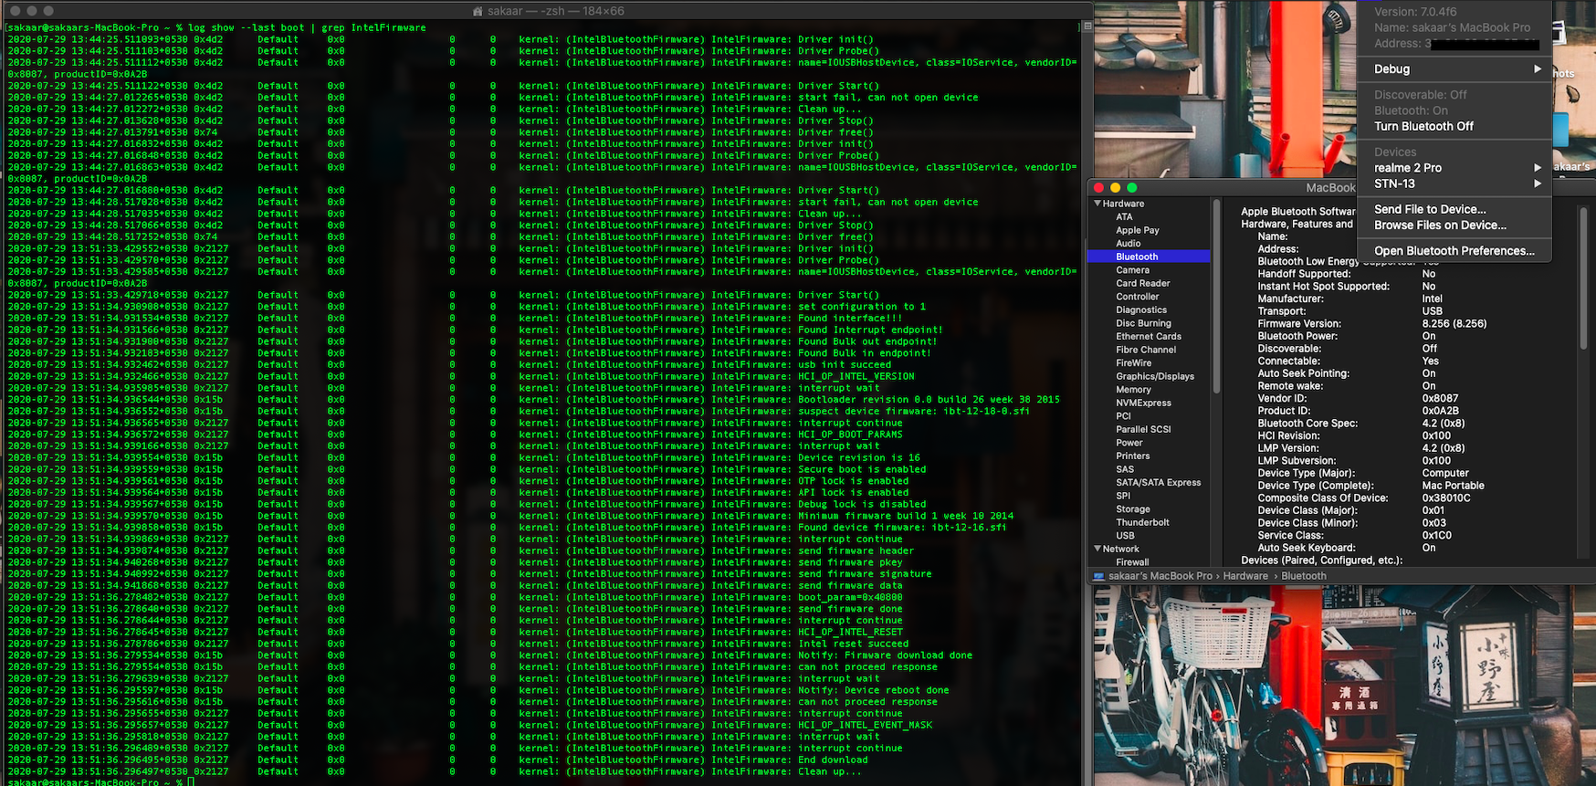Collapse the Hardware section disclosure triangle
This screenshot has height=786, width=1596.
click(1097, 204)
